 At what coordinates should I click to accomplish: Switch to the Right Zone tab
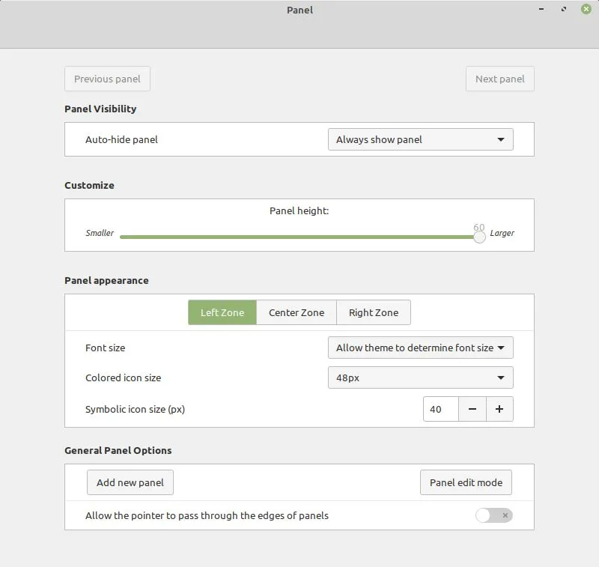coord(373,312)
